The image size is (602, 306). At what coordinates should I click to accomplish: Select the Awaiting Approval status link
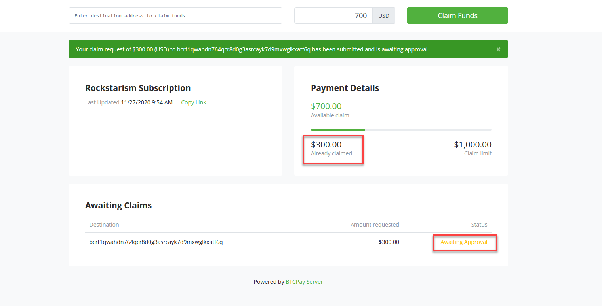(x=463, y=242)
